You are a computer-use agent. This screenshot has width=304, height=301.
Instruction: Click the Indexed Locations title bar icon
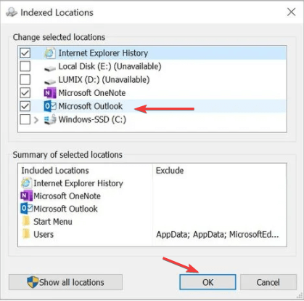[12, 12]
